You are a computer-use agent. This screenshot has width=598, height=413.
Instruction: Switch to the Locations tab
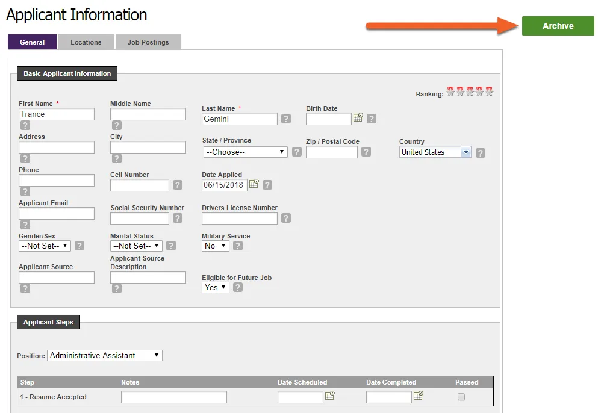click(86, 42)
